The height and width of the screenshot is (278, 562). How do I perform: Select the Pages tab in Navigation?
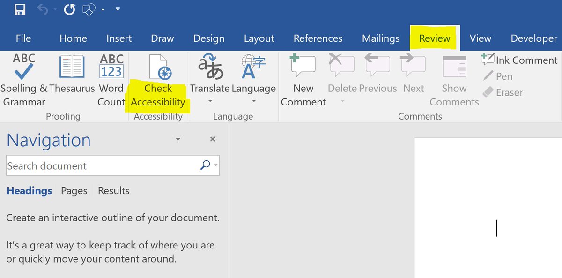(74, 191)
